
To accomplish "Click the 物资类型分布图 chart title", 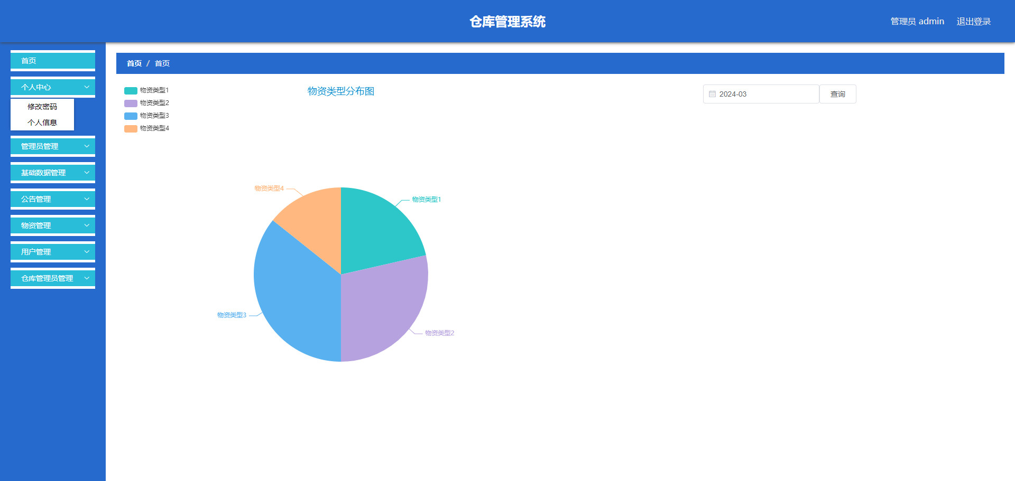I will [341, 91].
